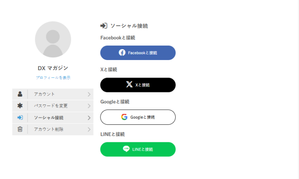Click the Facebook logo icon
The image size is (299, 179).
[122, 53]
